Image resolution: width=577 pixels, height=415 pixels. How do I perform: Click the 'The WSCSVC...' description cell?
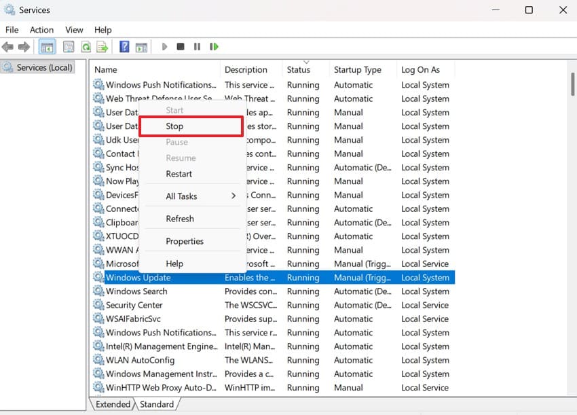tap(250, 305)
